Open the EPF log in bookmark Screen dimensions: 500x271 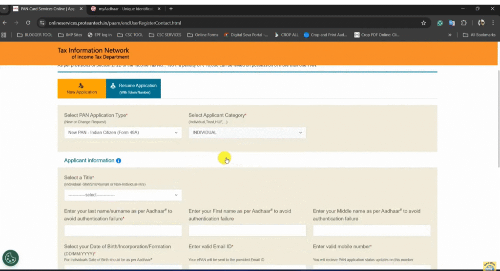coord(100,35)
